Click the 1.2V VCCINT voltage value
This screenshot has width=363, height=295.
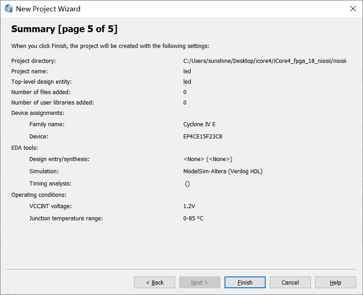(x=189, y=206)
